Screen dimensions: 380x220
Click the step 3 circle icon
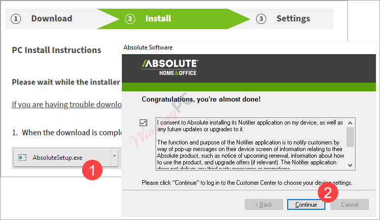tap(261, 19)
